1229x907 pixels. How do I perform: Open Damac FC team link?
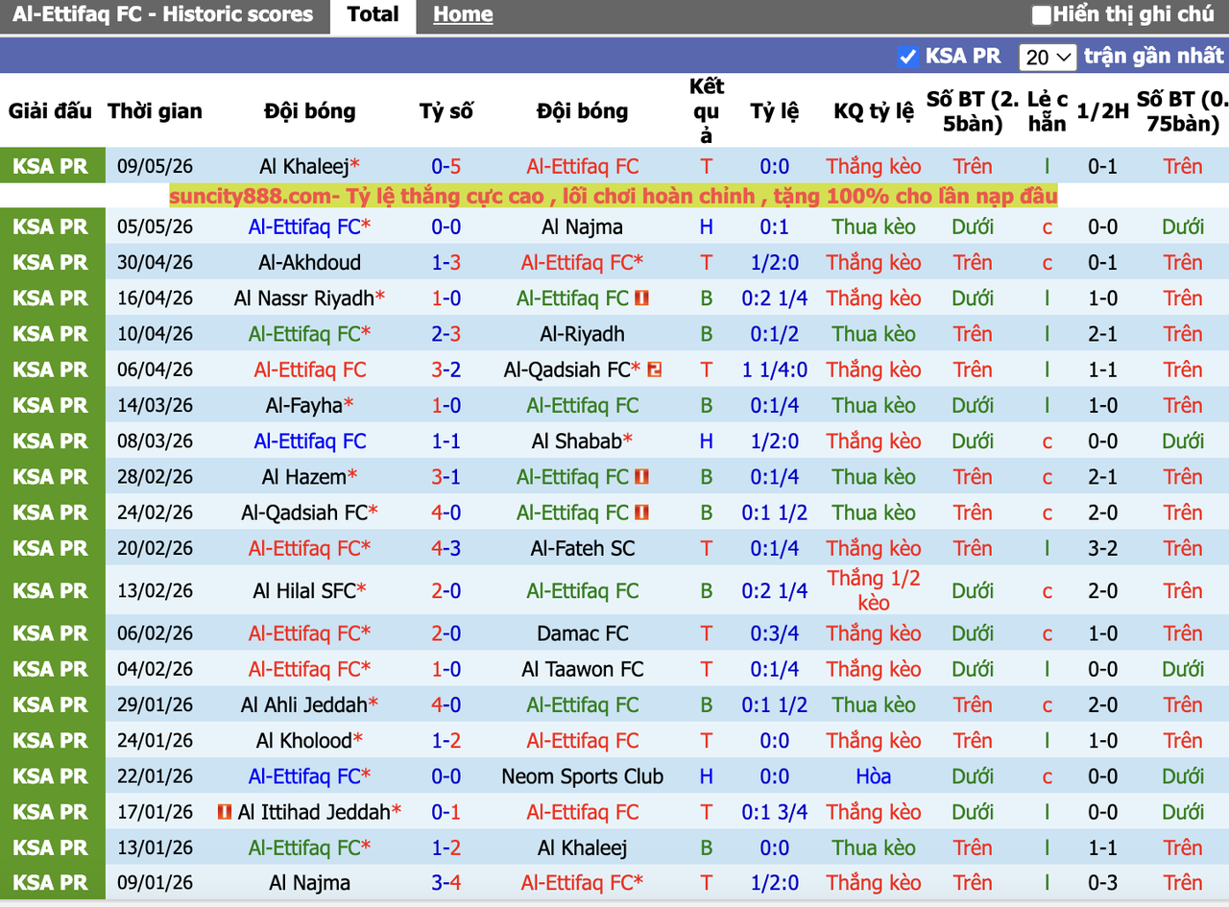(x=582, y=633)
